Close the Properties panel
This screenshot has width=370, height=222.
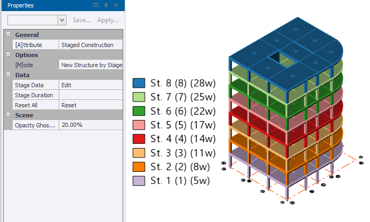[116, 5]
